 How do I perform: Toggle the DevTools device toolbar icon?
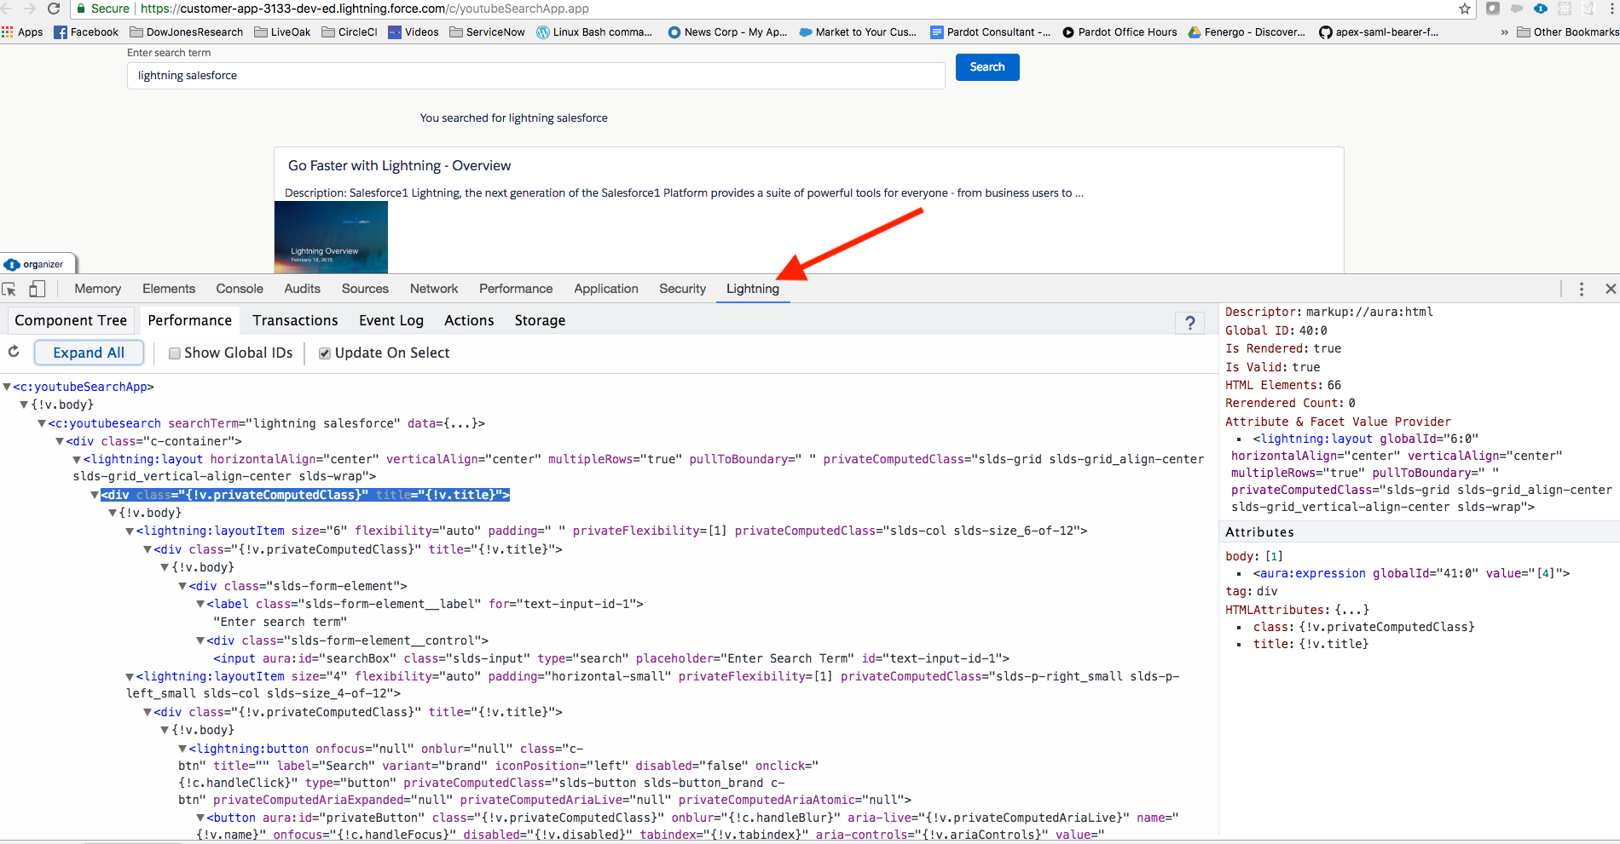point(37,290)
